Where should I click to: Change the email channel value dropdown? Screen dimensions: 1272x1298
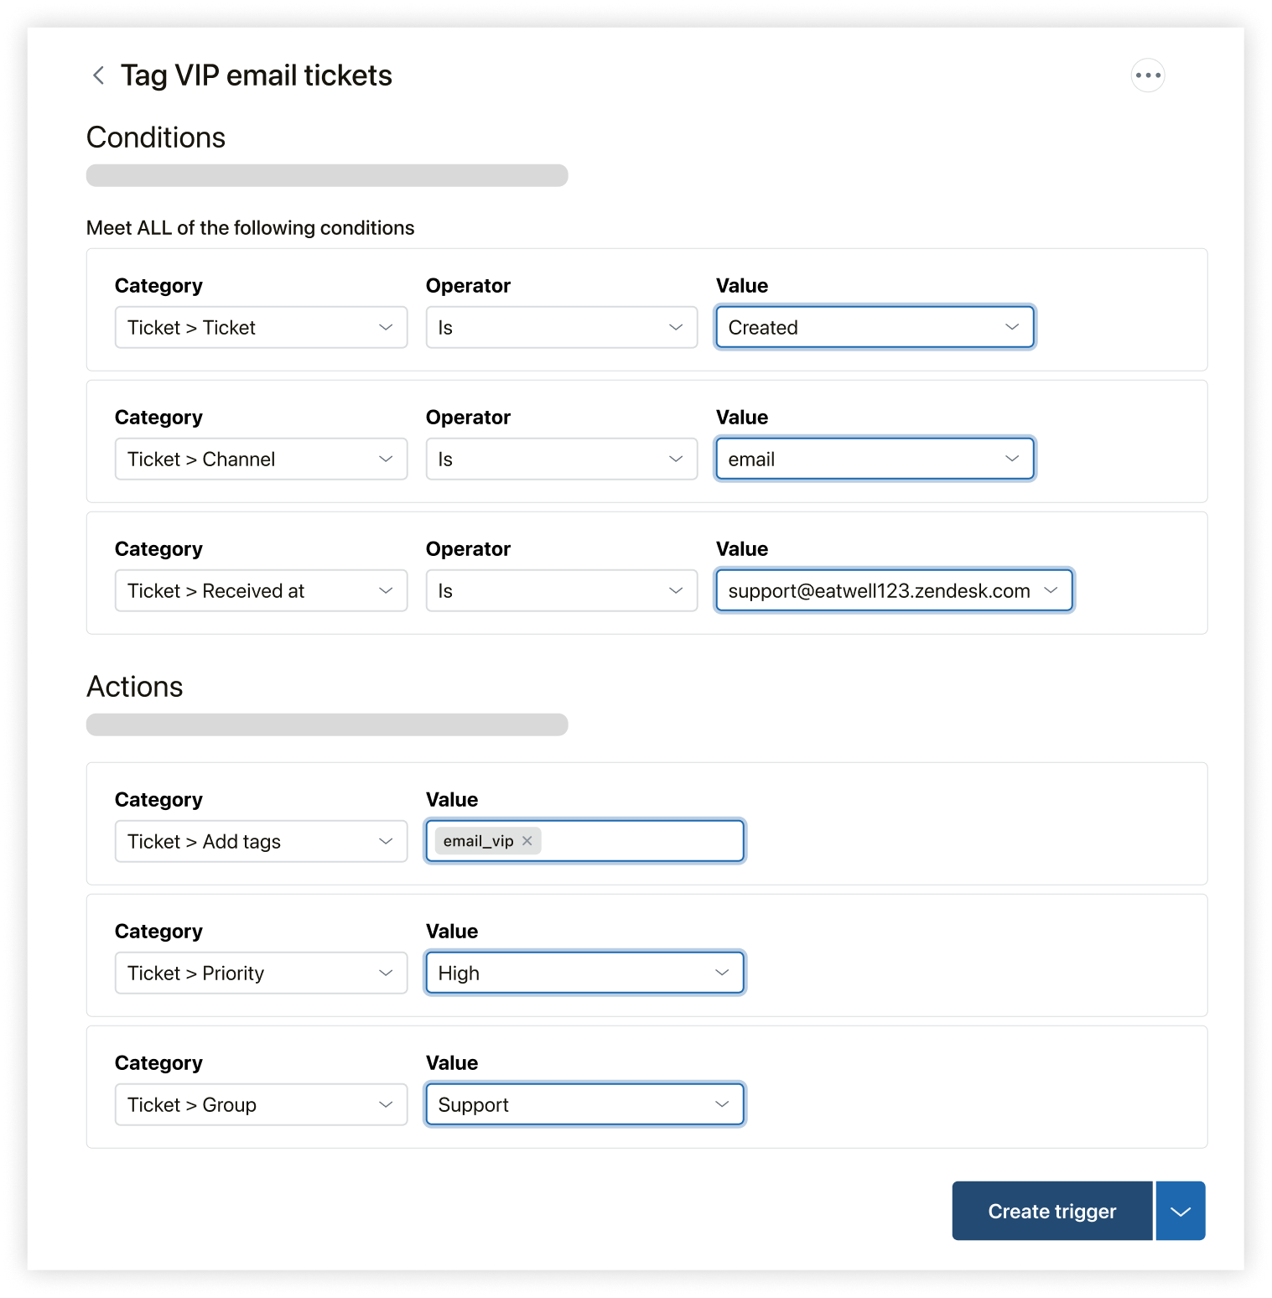coord(874,459)
